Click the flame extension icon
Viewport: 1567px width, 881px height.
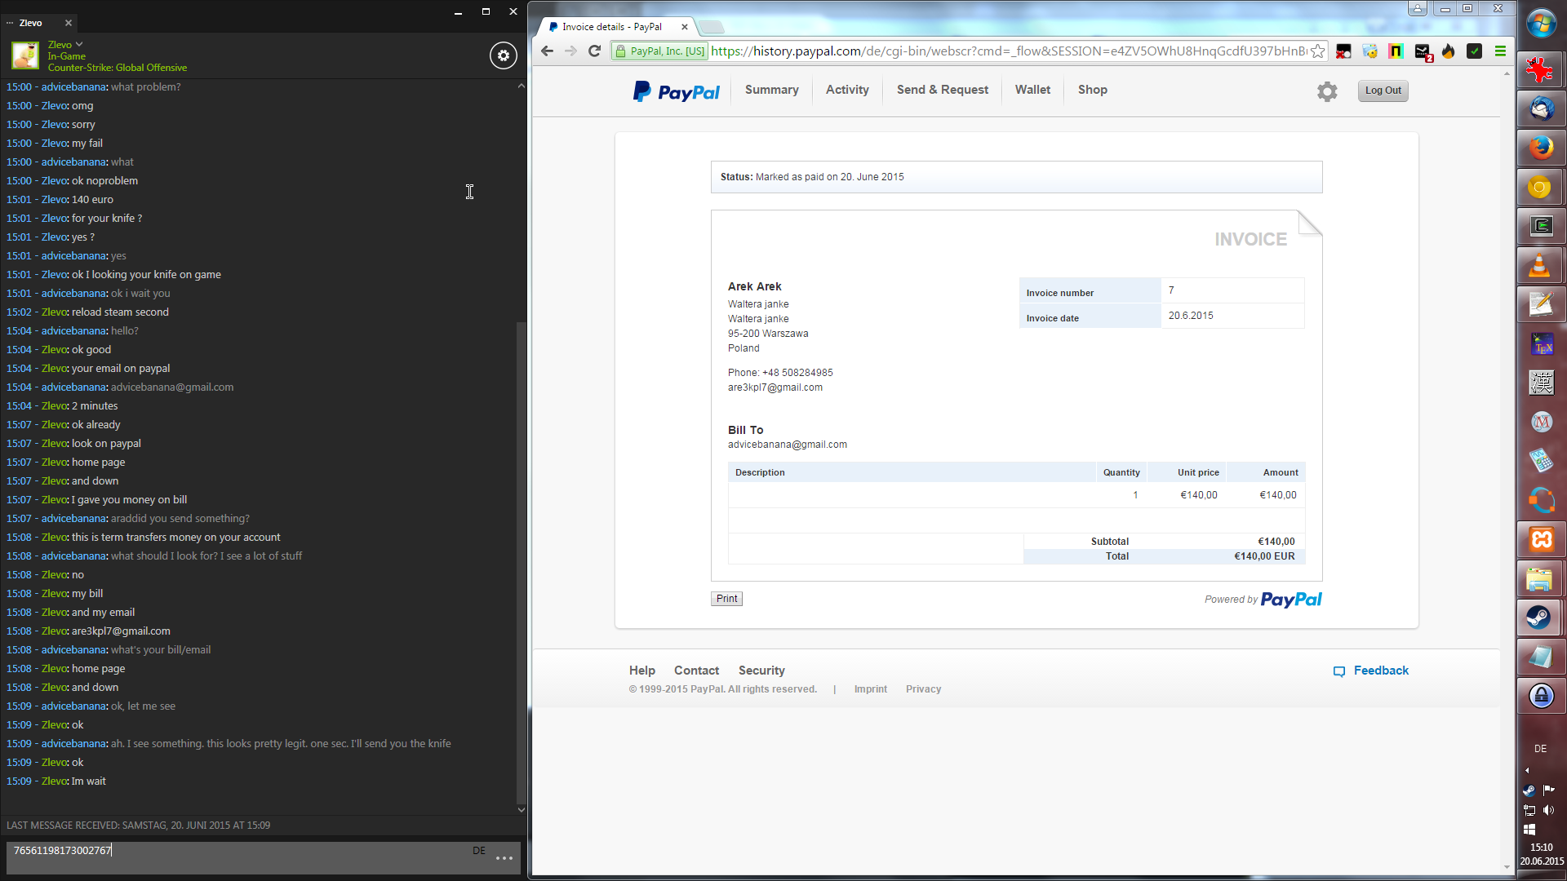[1448, 51]
